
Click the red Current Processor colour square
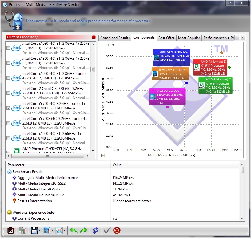click(x=94, y=37)
